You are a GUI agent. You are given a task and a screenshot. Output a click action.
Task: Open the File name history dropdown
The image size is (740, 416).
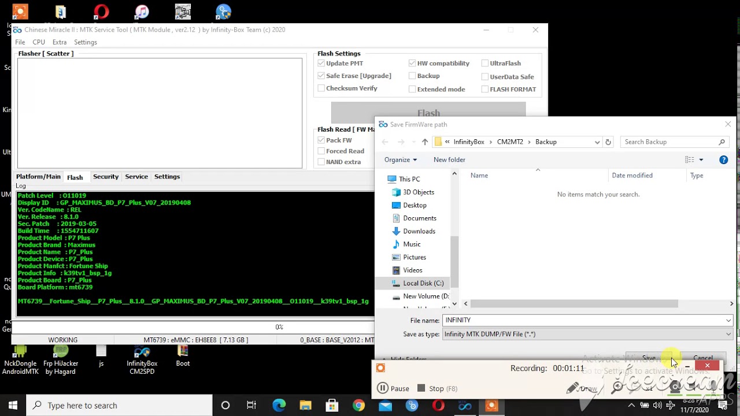[728, 320]
